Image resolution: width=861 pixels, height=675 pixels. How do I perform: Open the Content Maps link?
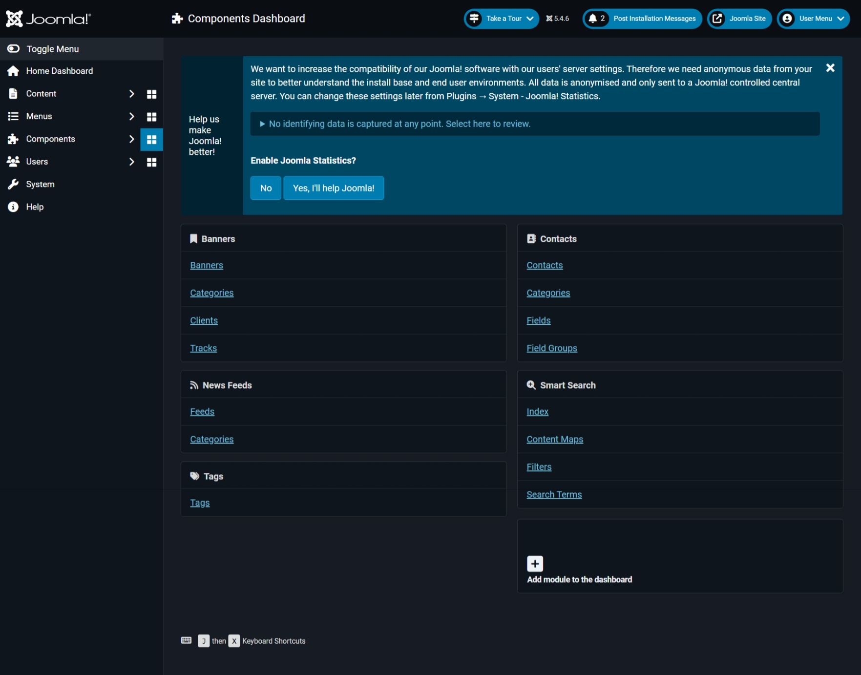click(555, 440)
